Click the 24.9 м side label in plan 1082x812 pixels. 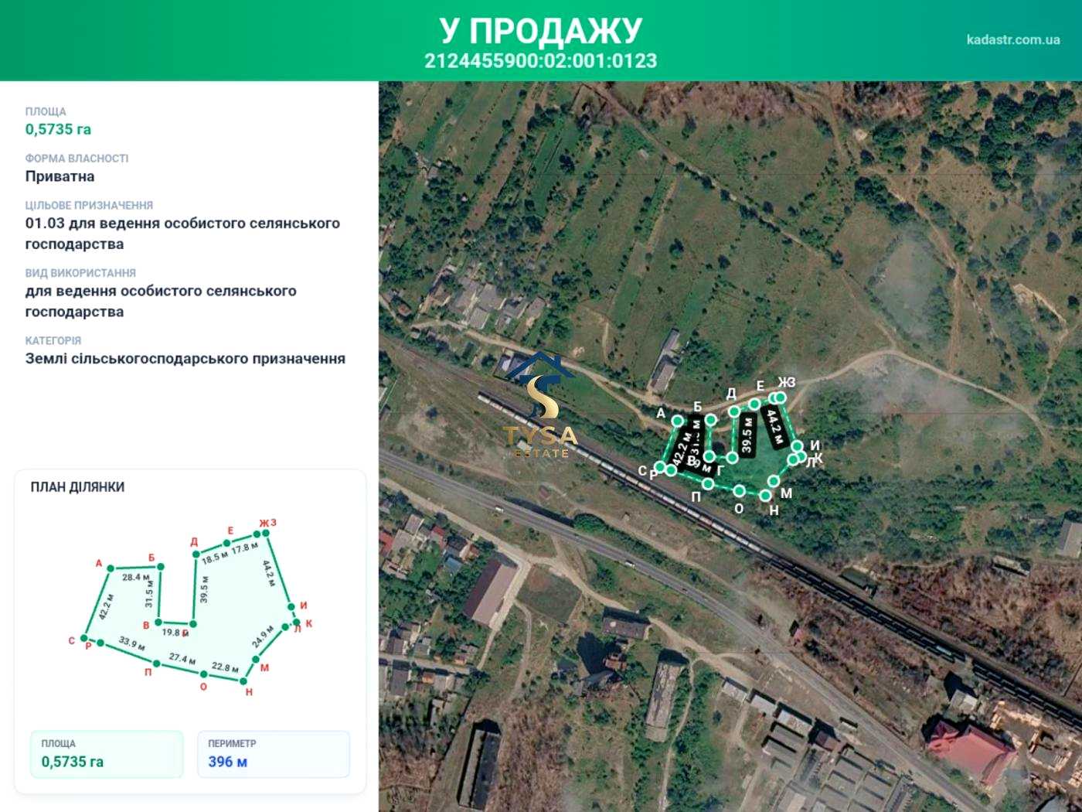(x=263, y=636)
